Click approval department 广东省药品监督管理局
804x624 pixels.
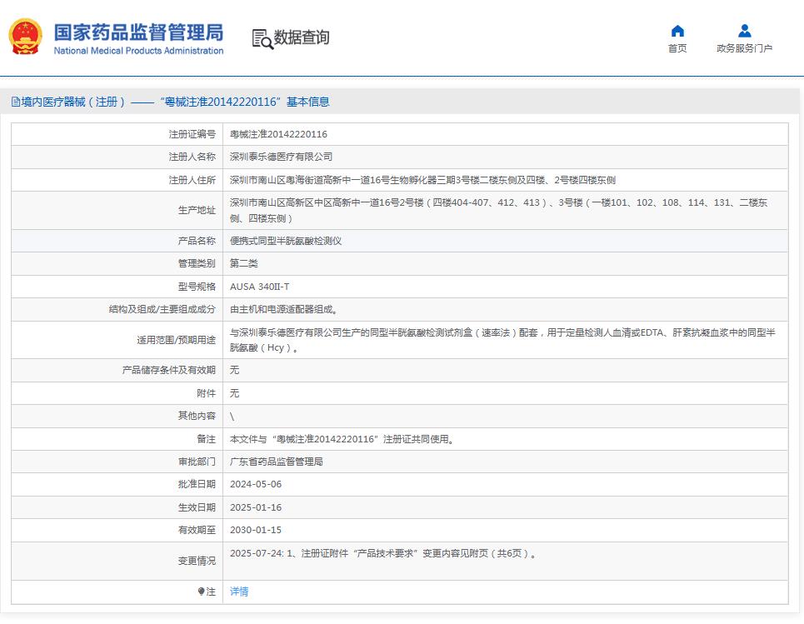pos(276,462)
